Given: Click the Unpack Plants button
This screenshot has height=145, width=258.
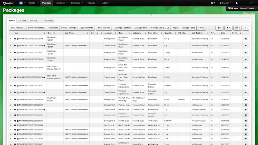Looking at the screenshot, I should [86, 28].
